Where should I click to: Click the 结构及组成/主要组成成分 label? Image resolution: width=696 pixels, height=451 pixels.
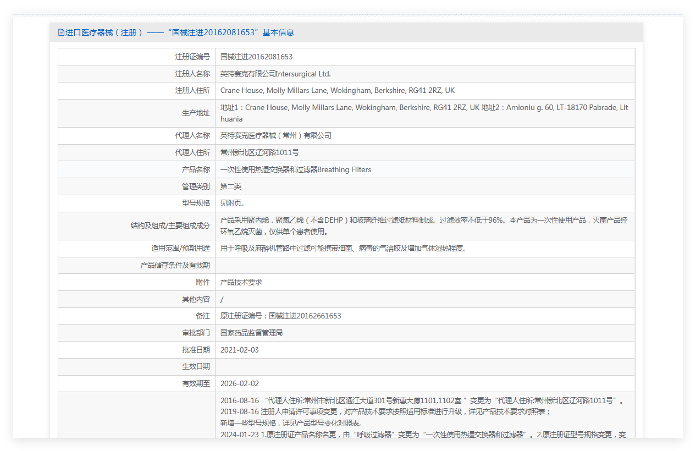(170, 226)
